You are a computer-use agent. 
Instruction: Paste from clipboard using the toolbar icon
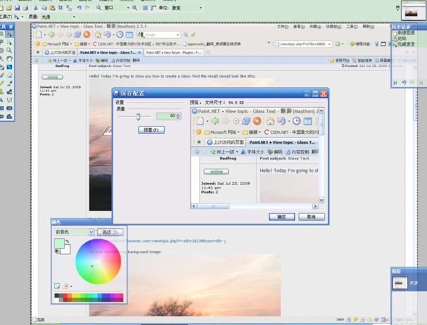pos(52,8)
